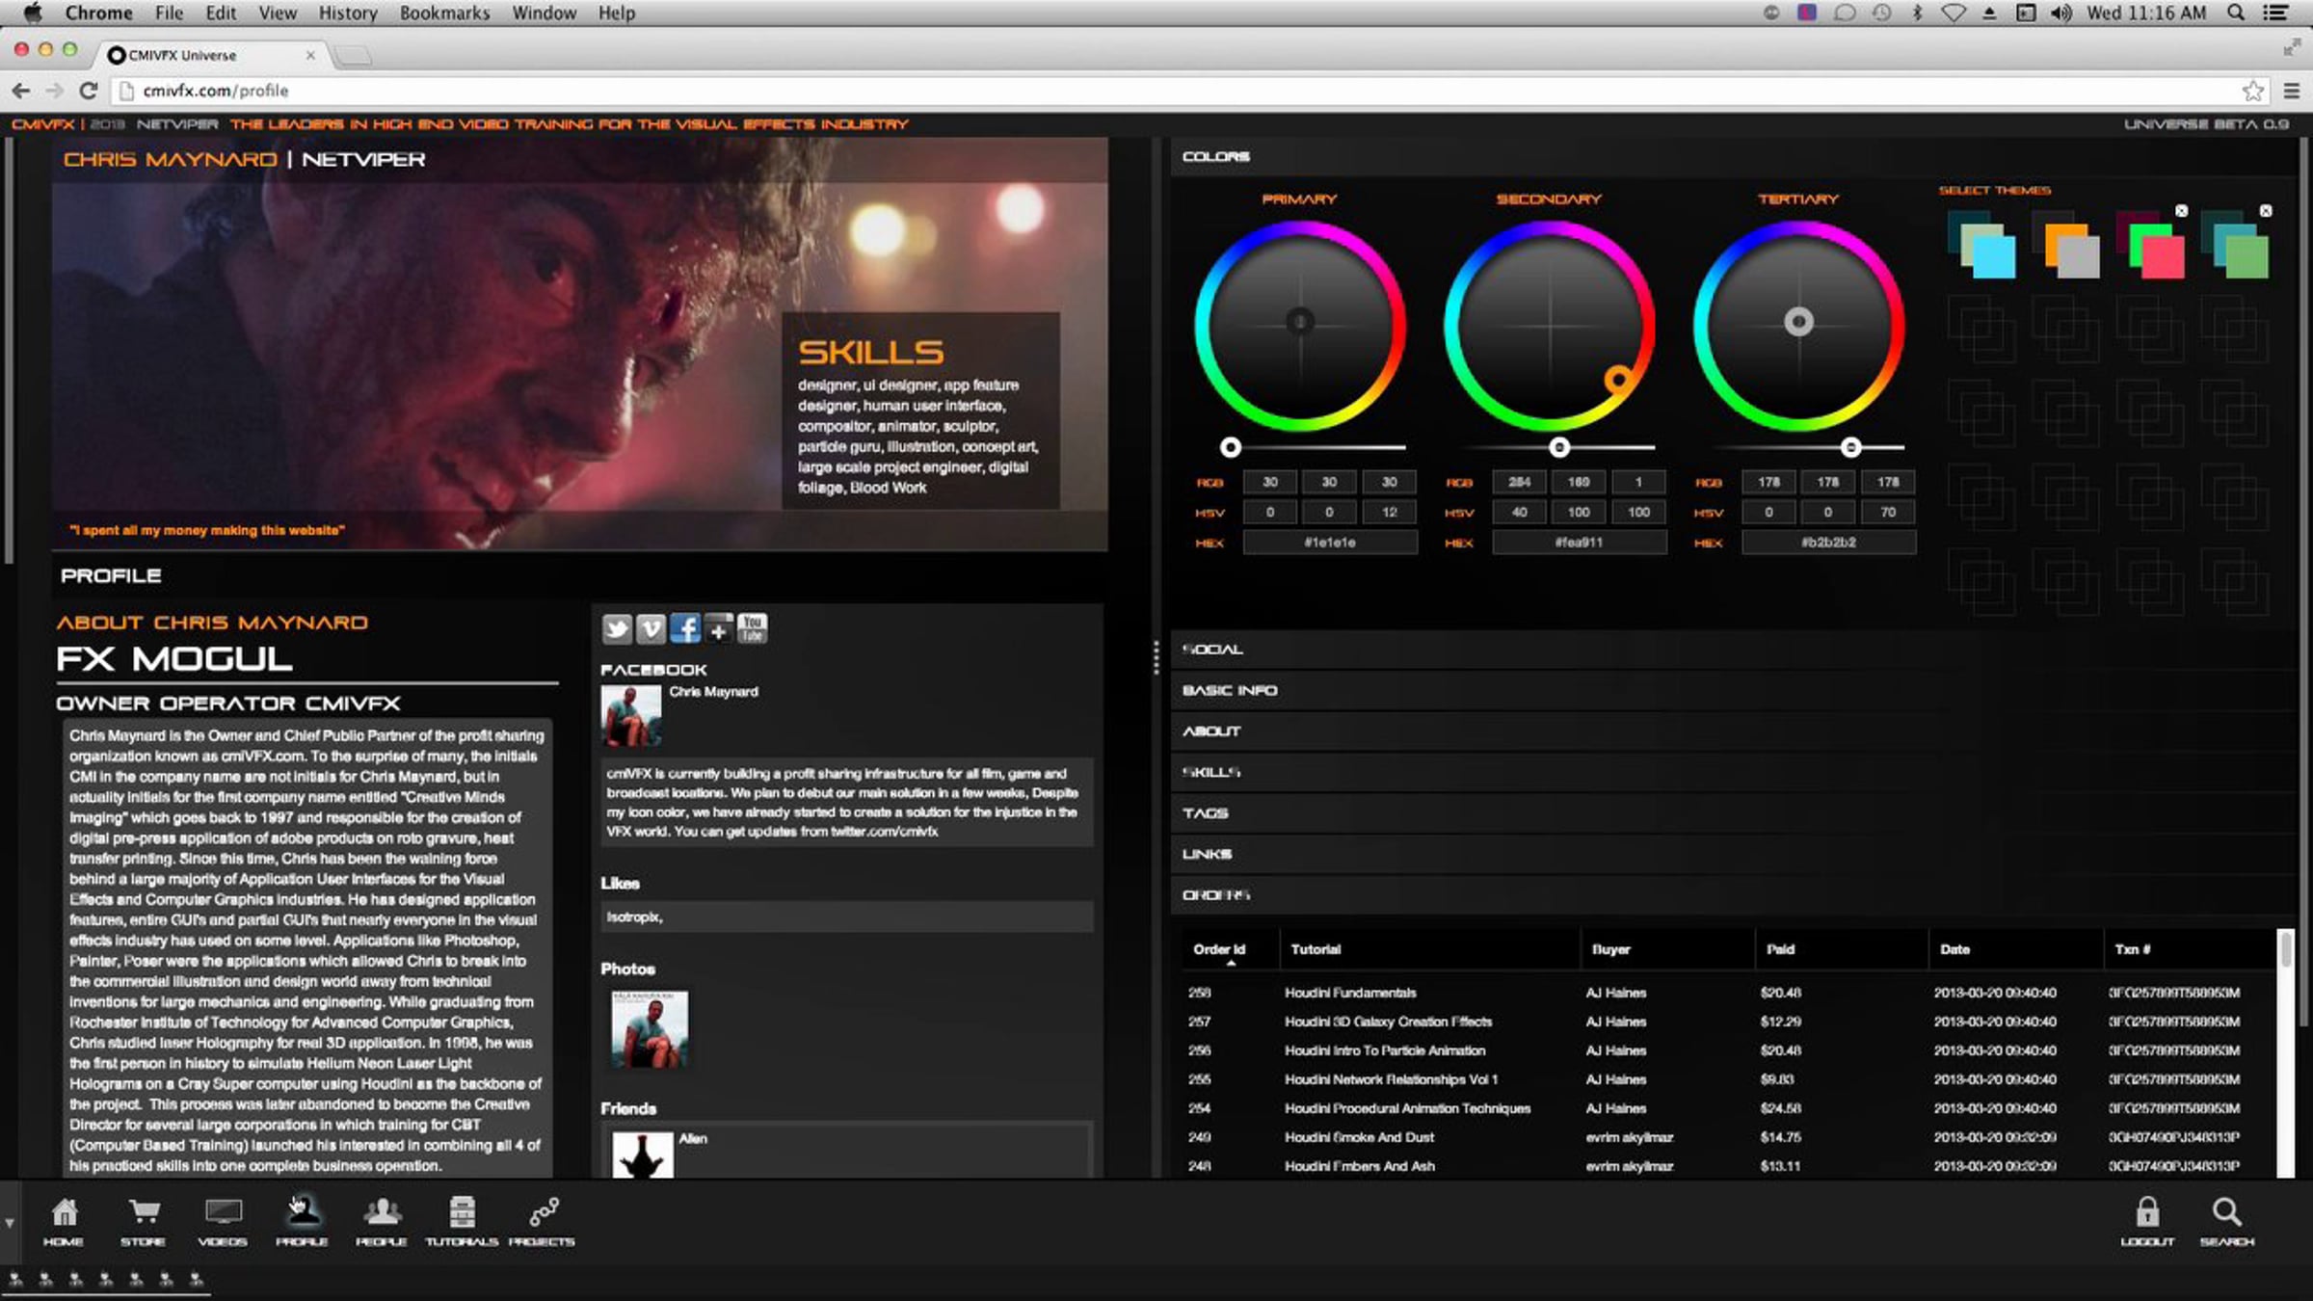The height and width of the screenshot is (1301, 2313).
Task: Open the YouTube social icon
Action: click(x=753, y=629)
